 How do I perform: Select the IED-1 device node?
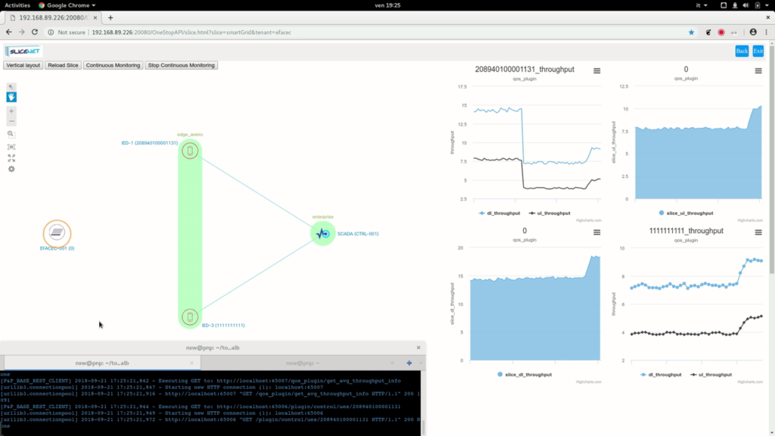(x=191, y=151)
